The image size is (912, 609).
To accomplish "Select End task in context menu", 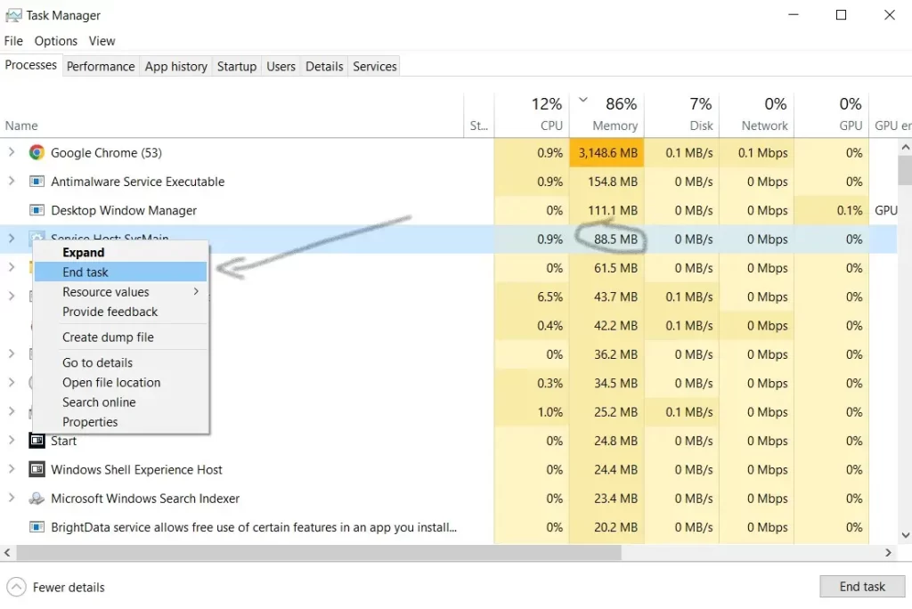I will pyautogui.click(x=85, y=272).
